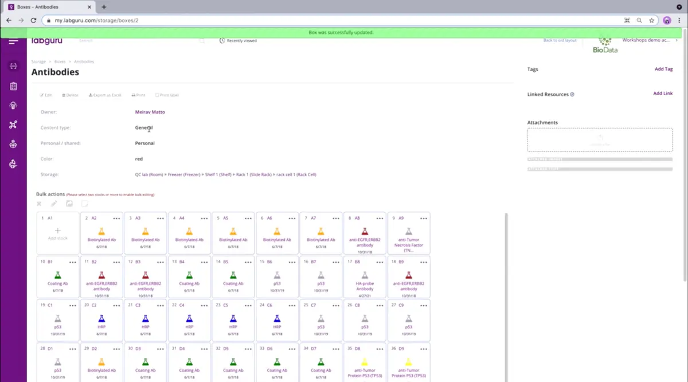Open the molecule network icon in the sidebar

pos(13,125)
